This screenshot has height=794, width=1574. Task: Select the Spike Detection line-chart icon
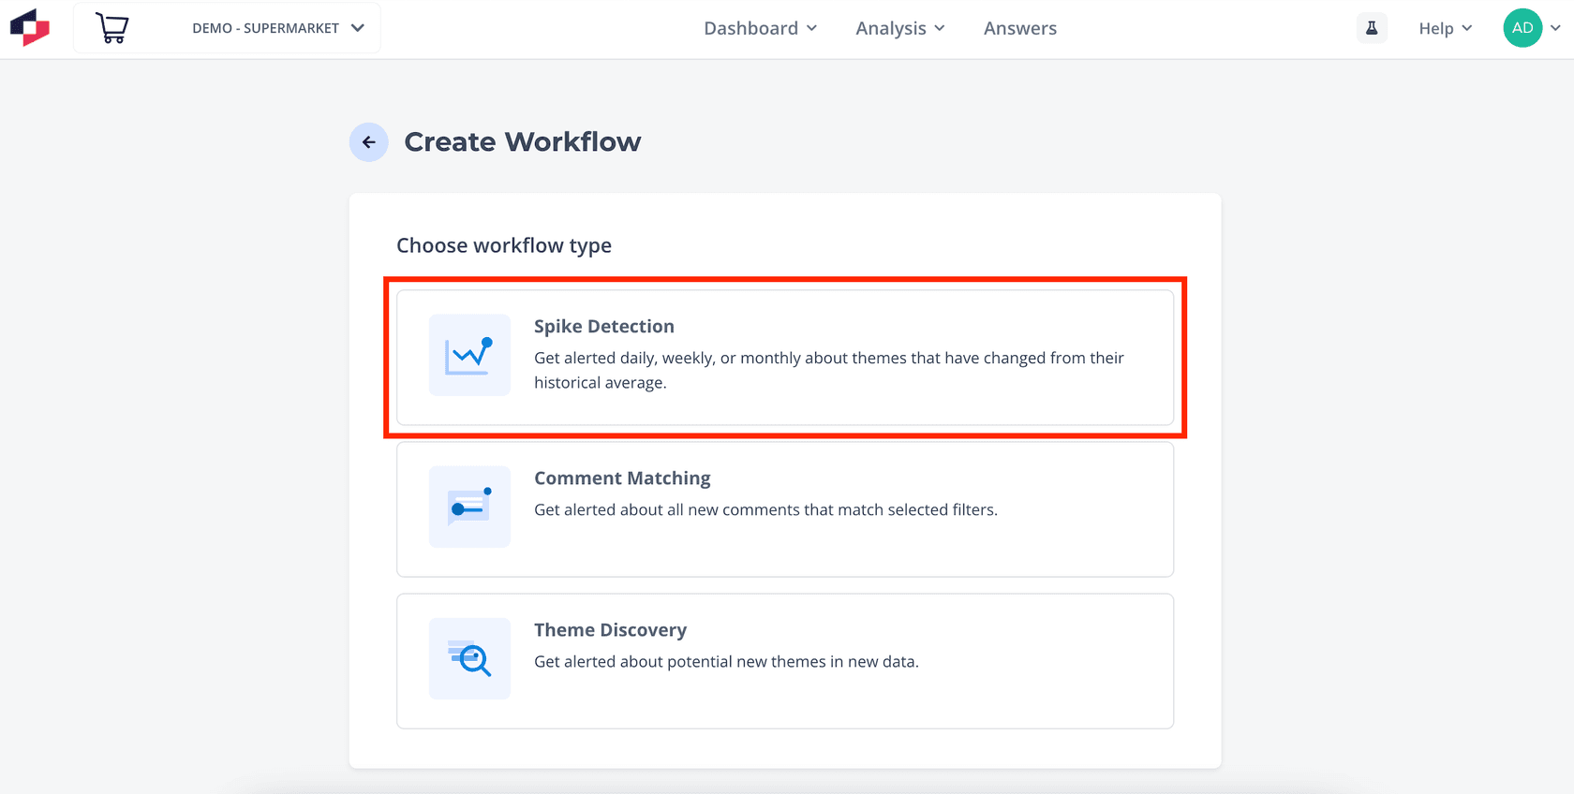pos(469,355)
